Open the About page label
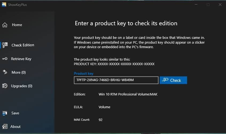Viewport: 226px width, 134px height. (x=15, y=127)
